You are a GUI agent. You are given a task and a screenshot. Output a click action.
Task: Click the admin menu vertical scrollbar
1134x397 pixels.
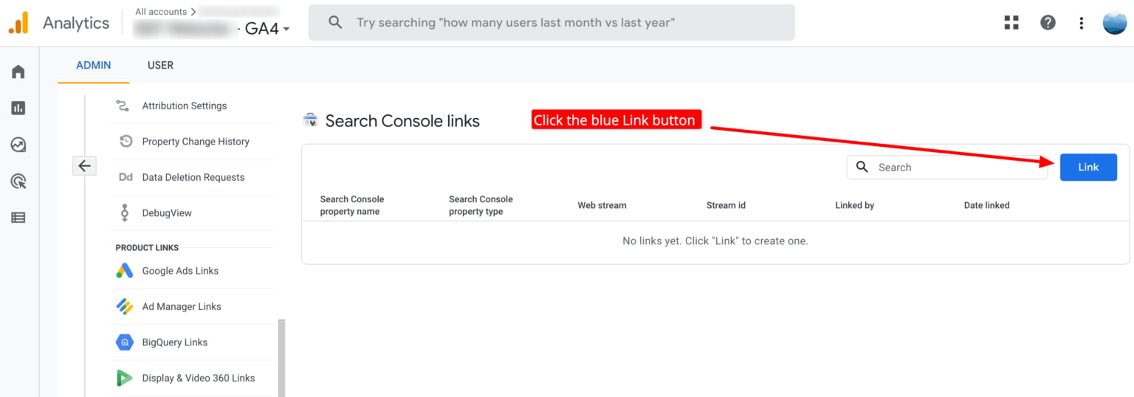(x=281, y=358)
